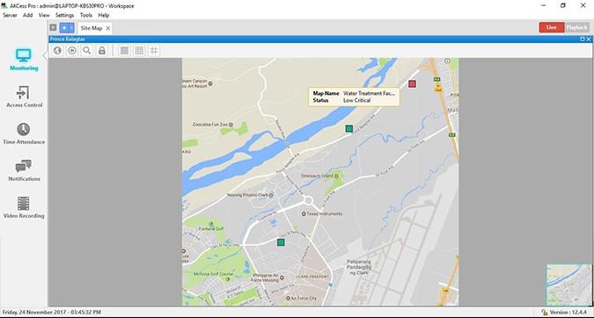Open the Access Control module
The height and width of the screenshot is (318, 594).
click(24, 97)
